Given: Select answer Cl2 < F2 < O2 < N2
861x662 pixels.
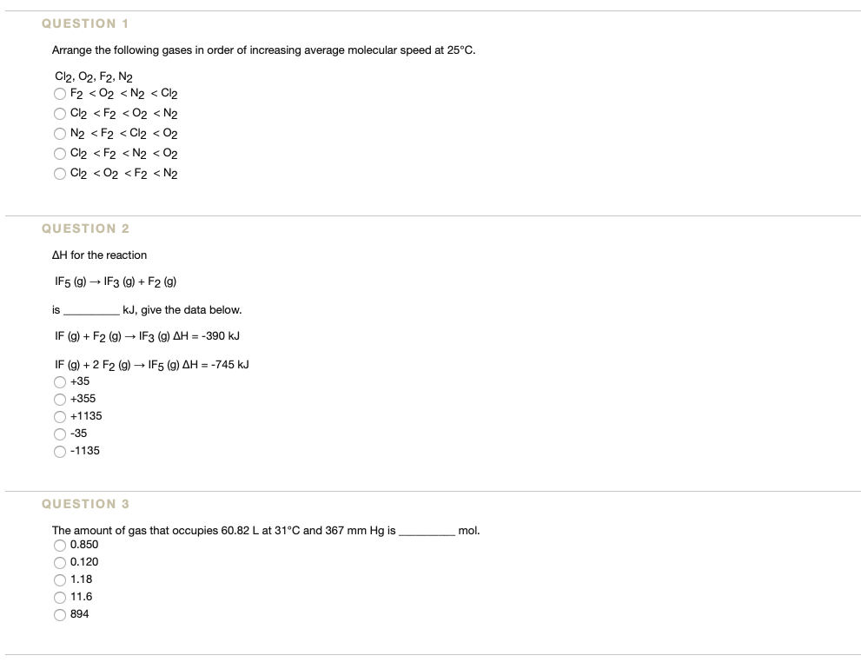Looking at the screenshot, I should [59, 113].
